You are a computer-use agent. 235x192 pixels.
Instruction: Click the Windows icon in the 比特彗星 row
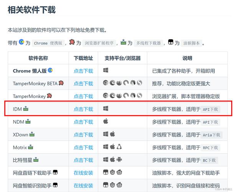(x=106, y=159)
